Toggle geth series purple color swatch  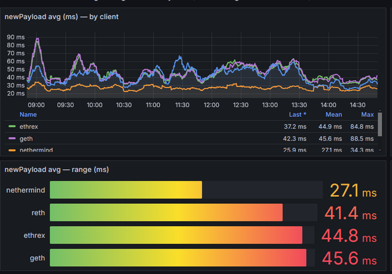pyautogui.click(x=12, y=138)
